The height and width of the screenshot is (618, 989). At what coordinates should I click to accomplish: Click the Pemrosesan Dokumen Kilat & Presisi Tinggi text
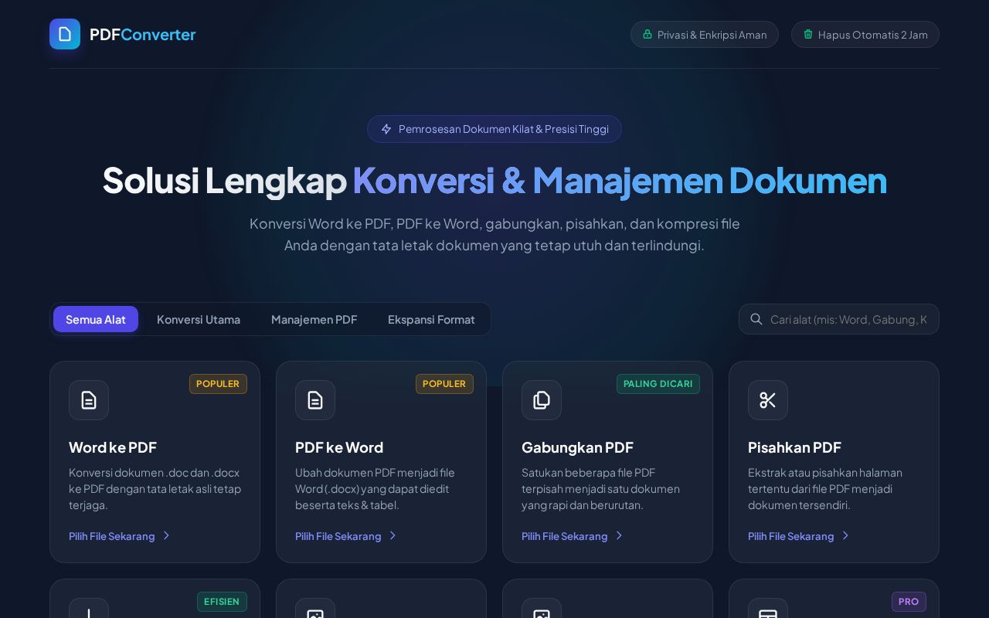click(504, 129)
